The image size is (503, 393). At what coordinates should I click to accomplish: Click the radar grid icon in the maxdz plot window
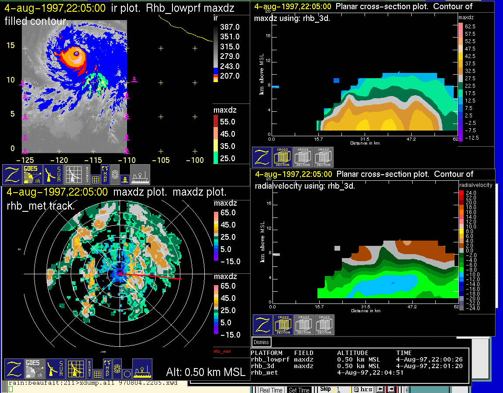click(76, 369)
